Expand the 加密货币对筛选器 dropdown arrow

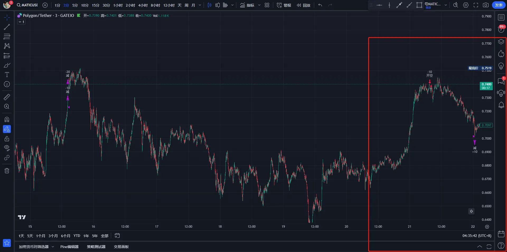tap(53, 247)
